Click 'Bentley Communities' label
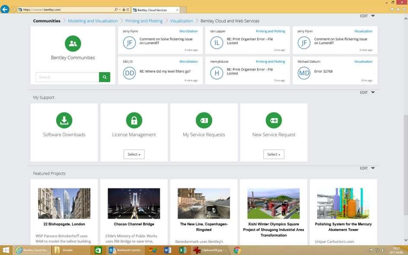Screen dimensions: 408x255 pos(73,57)
